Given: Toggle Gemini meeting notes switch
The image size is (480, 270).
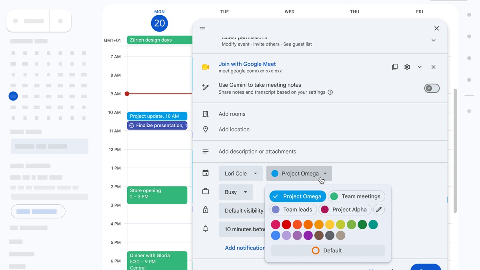Looking at the screenshot, I should (432, 88).
